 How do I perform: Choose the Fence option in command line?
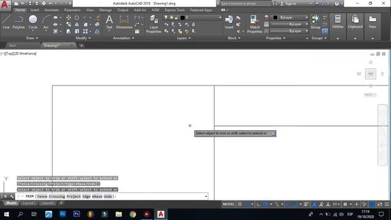pos(42,196)
